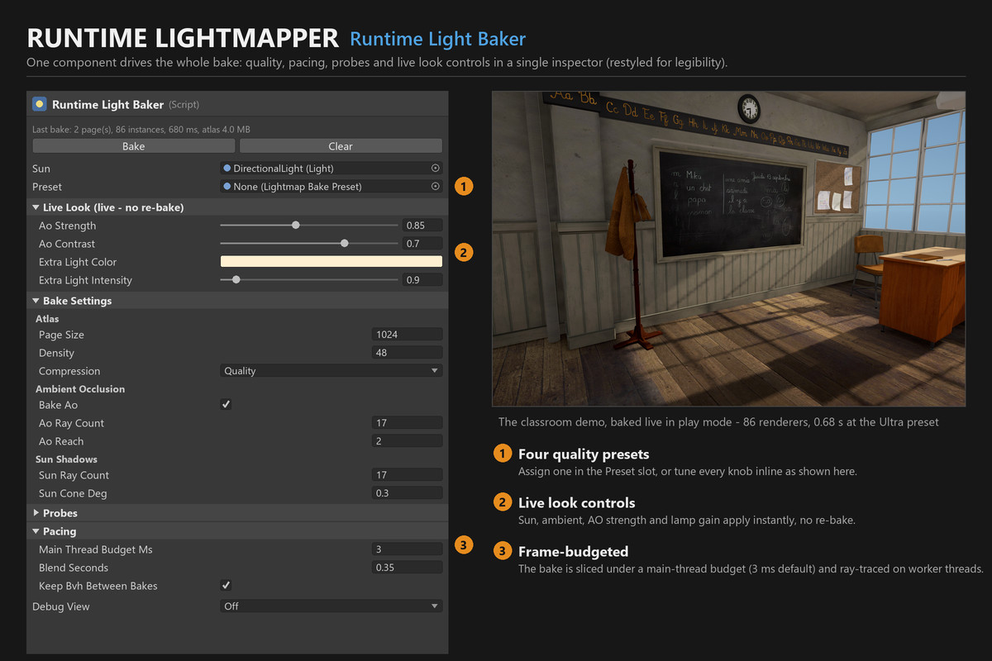Click the 'Four quality presets' heading

[584, 454]
